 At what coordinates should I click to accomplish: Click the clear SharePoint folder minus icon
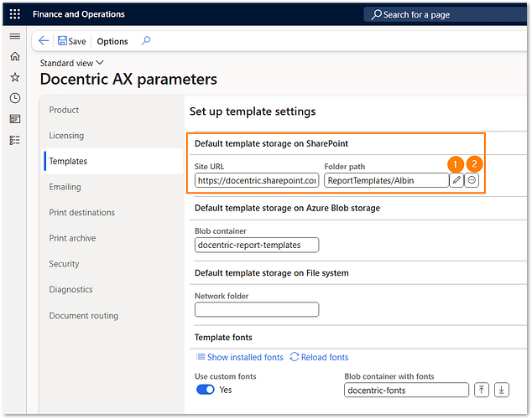[472, 180]
